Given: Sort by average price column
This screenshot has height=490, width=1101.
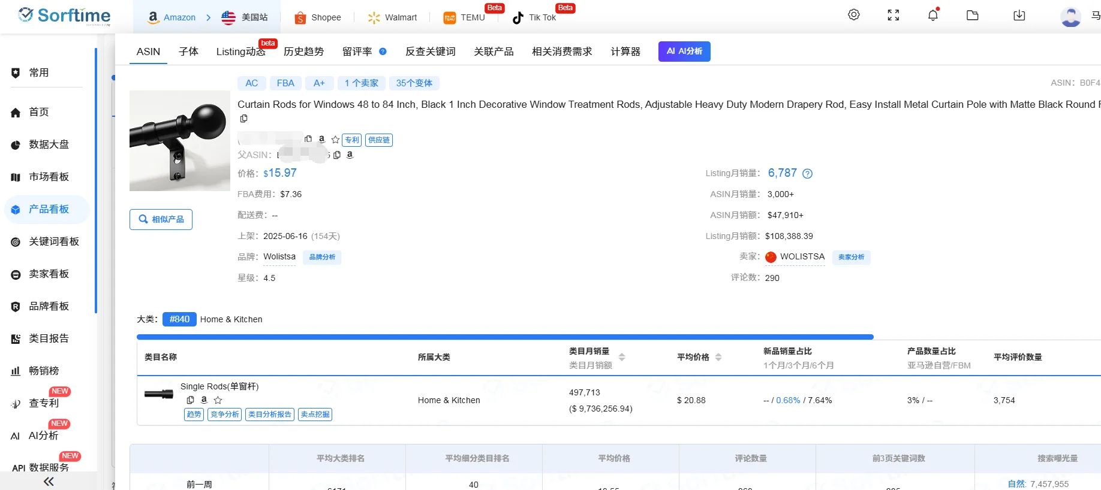Looking at the screenshot, I should (718, 357).
